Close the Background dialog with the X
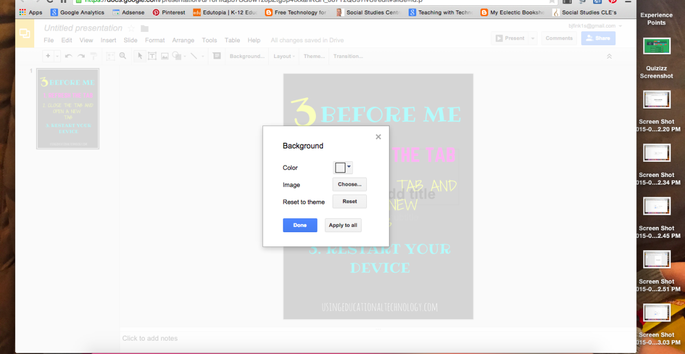This screenshot has height=354, width=685. [x=378, y=136]
